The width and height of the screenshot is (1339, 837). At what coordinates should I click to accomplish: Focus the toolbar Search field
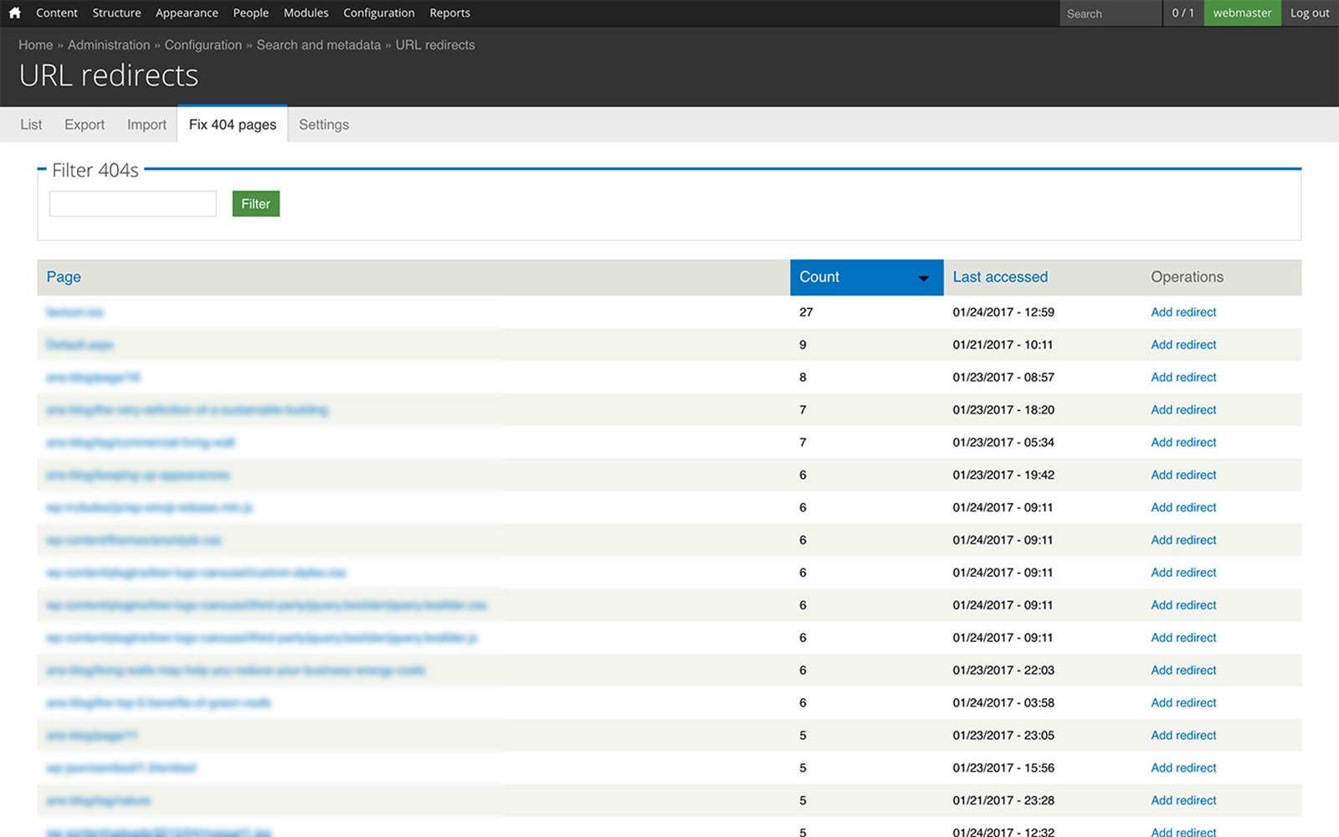pos(1111,13)
